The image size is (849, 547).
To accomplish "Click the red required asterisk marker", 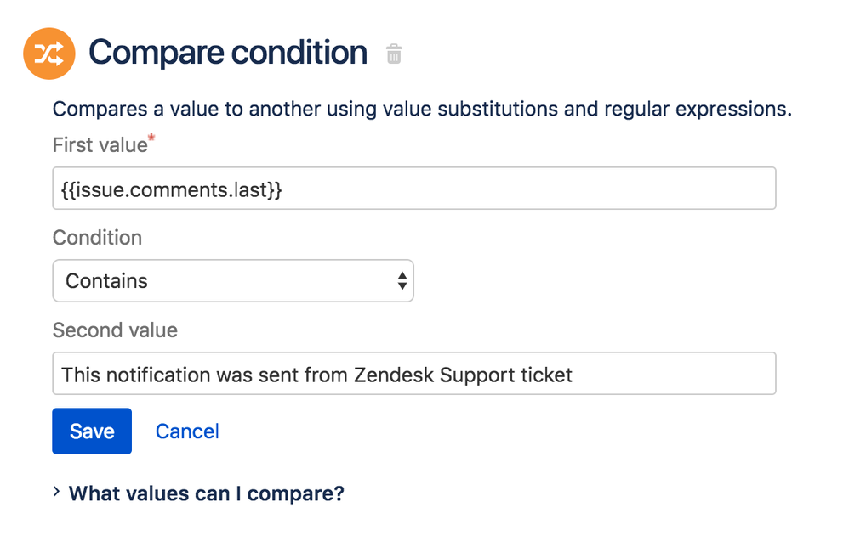I will coord(152,136).
